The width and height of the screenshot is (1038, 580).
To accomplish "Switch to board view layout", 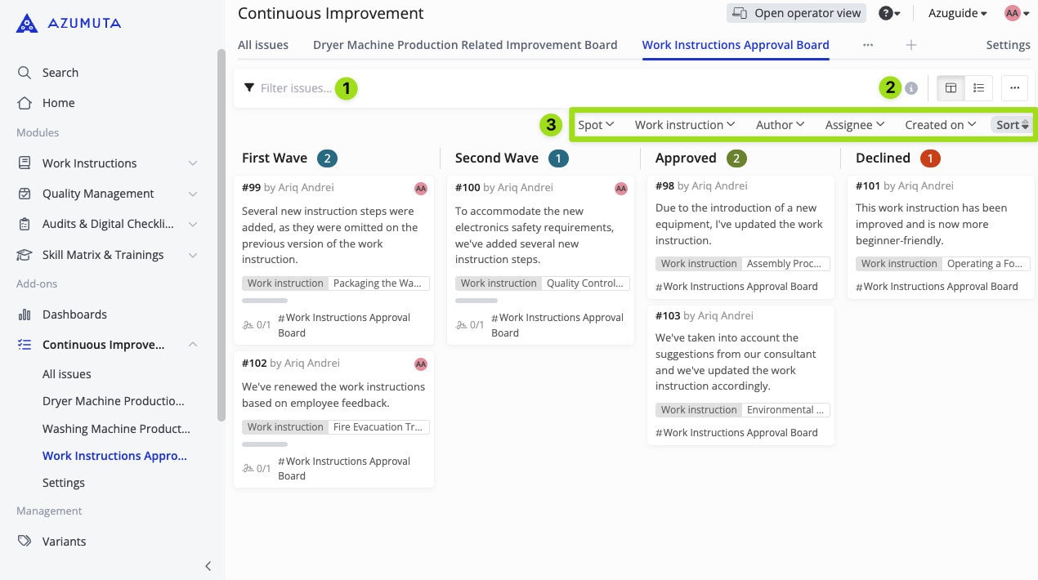I will tap(951, 88).
